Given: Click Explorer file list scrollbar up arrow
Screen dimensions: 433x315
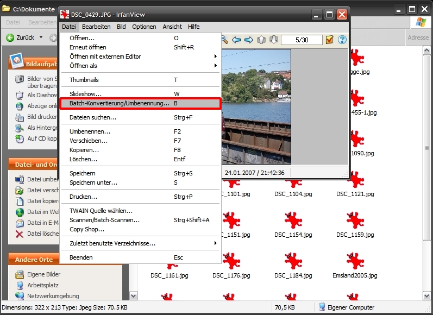Looking at the screenshot, I should (x=426, y=51).
